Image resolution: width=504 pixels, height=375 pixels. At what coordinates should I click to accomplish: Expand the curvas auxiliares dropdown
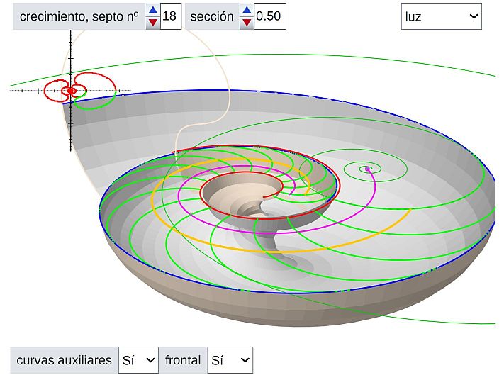tap(138, 360)
